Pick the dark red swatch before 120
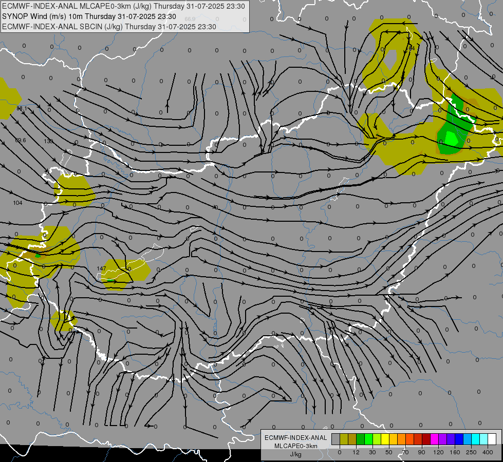503x462 pixels. [426, 439]
